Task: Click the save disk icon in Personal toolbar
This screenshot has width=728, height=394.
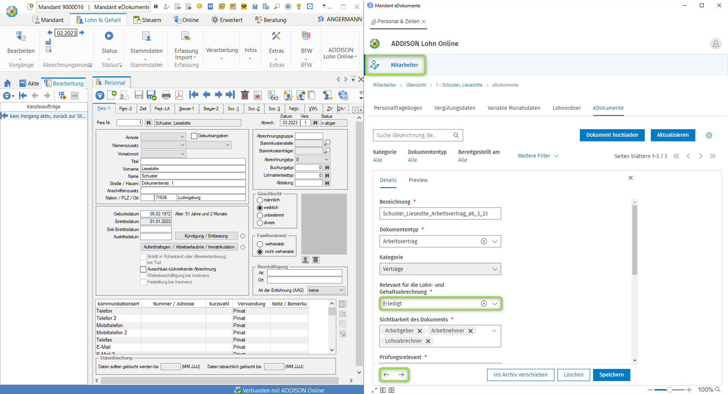Action: click(x=139, y=95)
